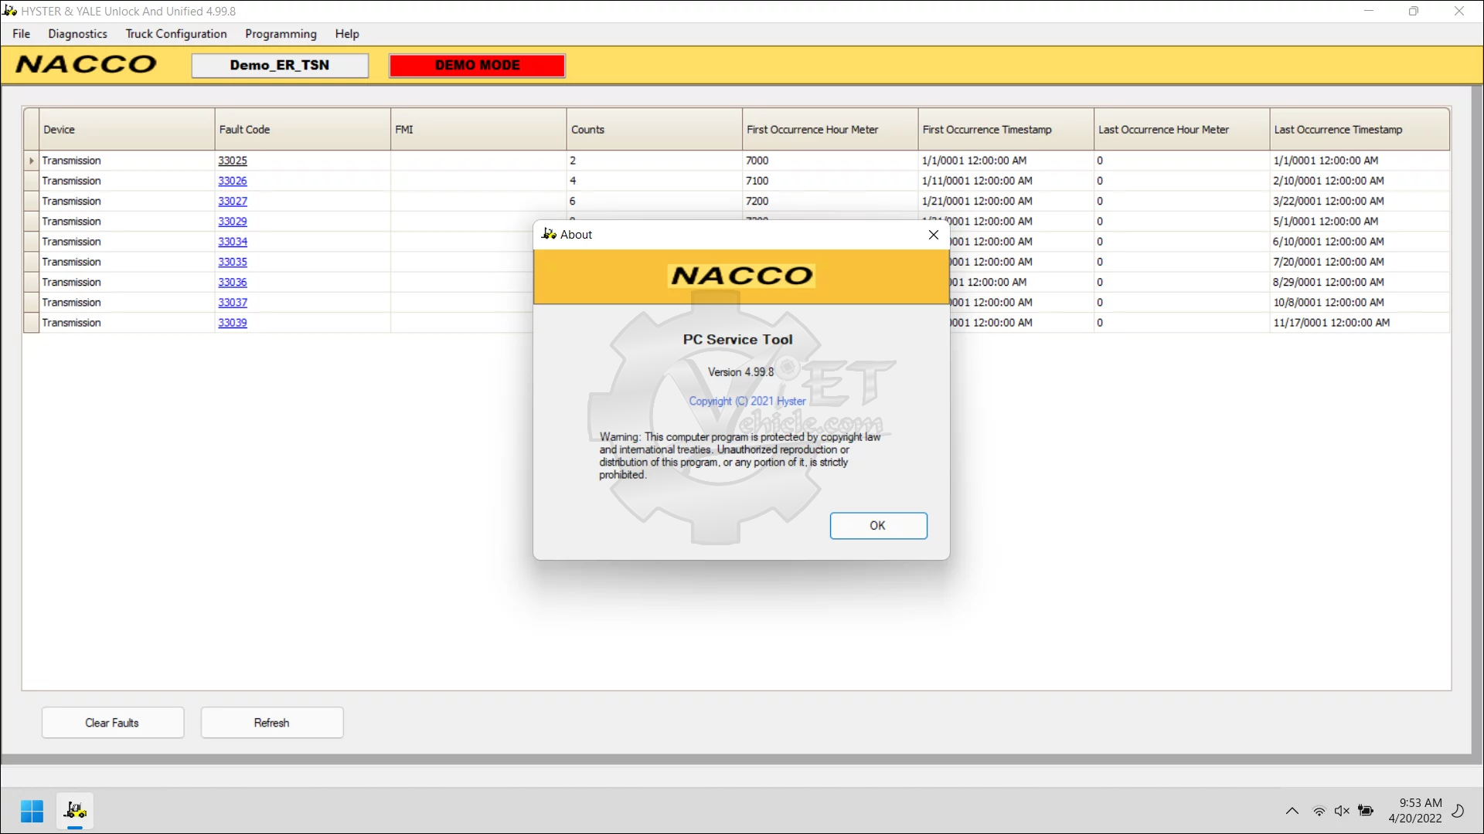1484x834 pixels.
Task: Open Wi-Fi network tray icon
Action: tap(1319, 811)
